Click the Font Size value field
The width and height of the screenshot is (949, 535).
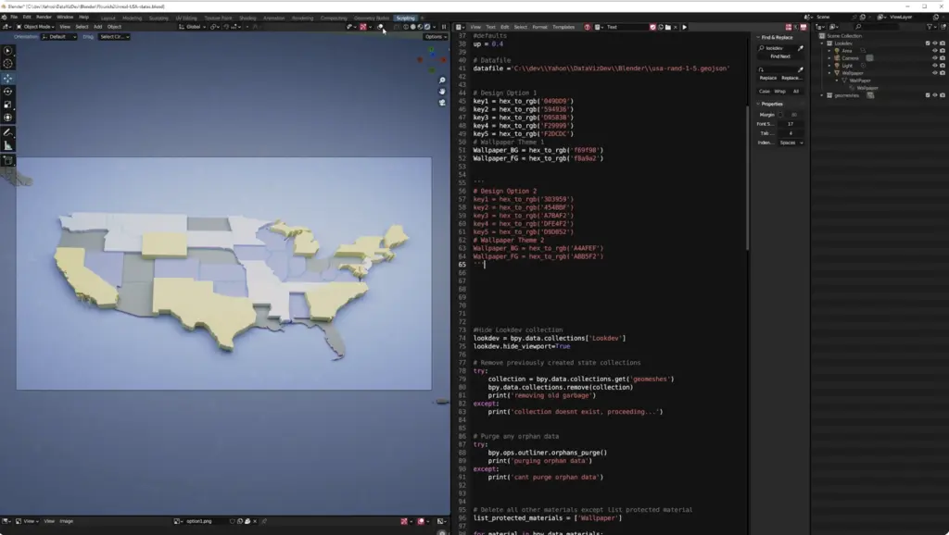point(791,123)
